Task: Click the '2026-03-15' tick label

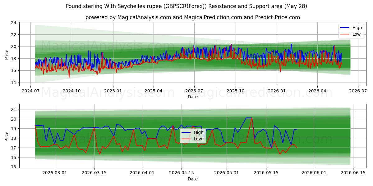Action: pos(94,173)
